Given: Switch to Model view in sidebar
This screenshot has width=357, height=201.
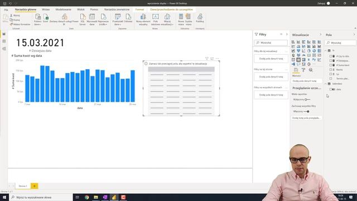Looking at the screenshot, I should point(4,49).
